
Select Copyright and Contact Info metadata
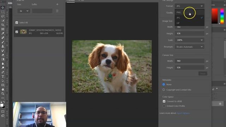coord(163,90)
